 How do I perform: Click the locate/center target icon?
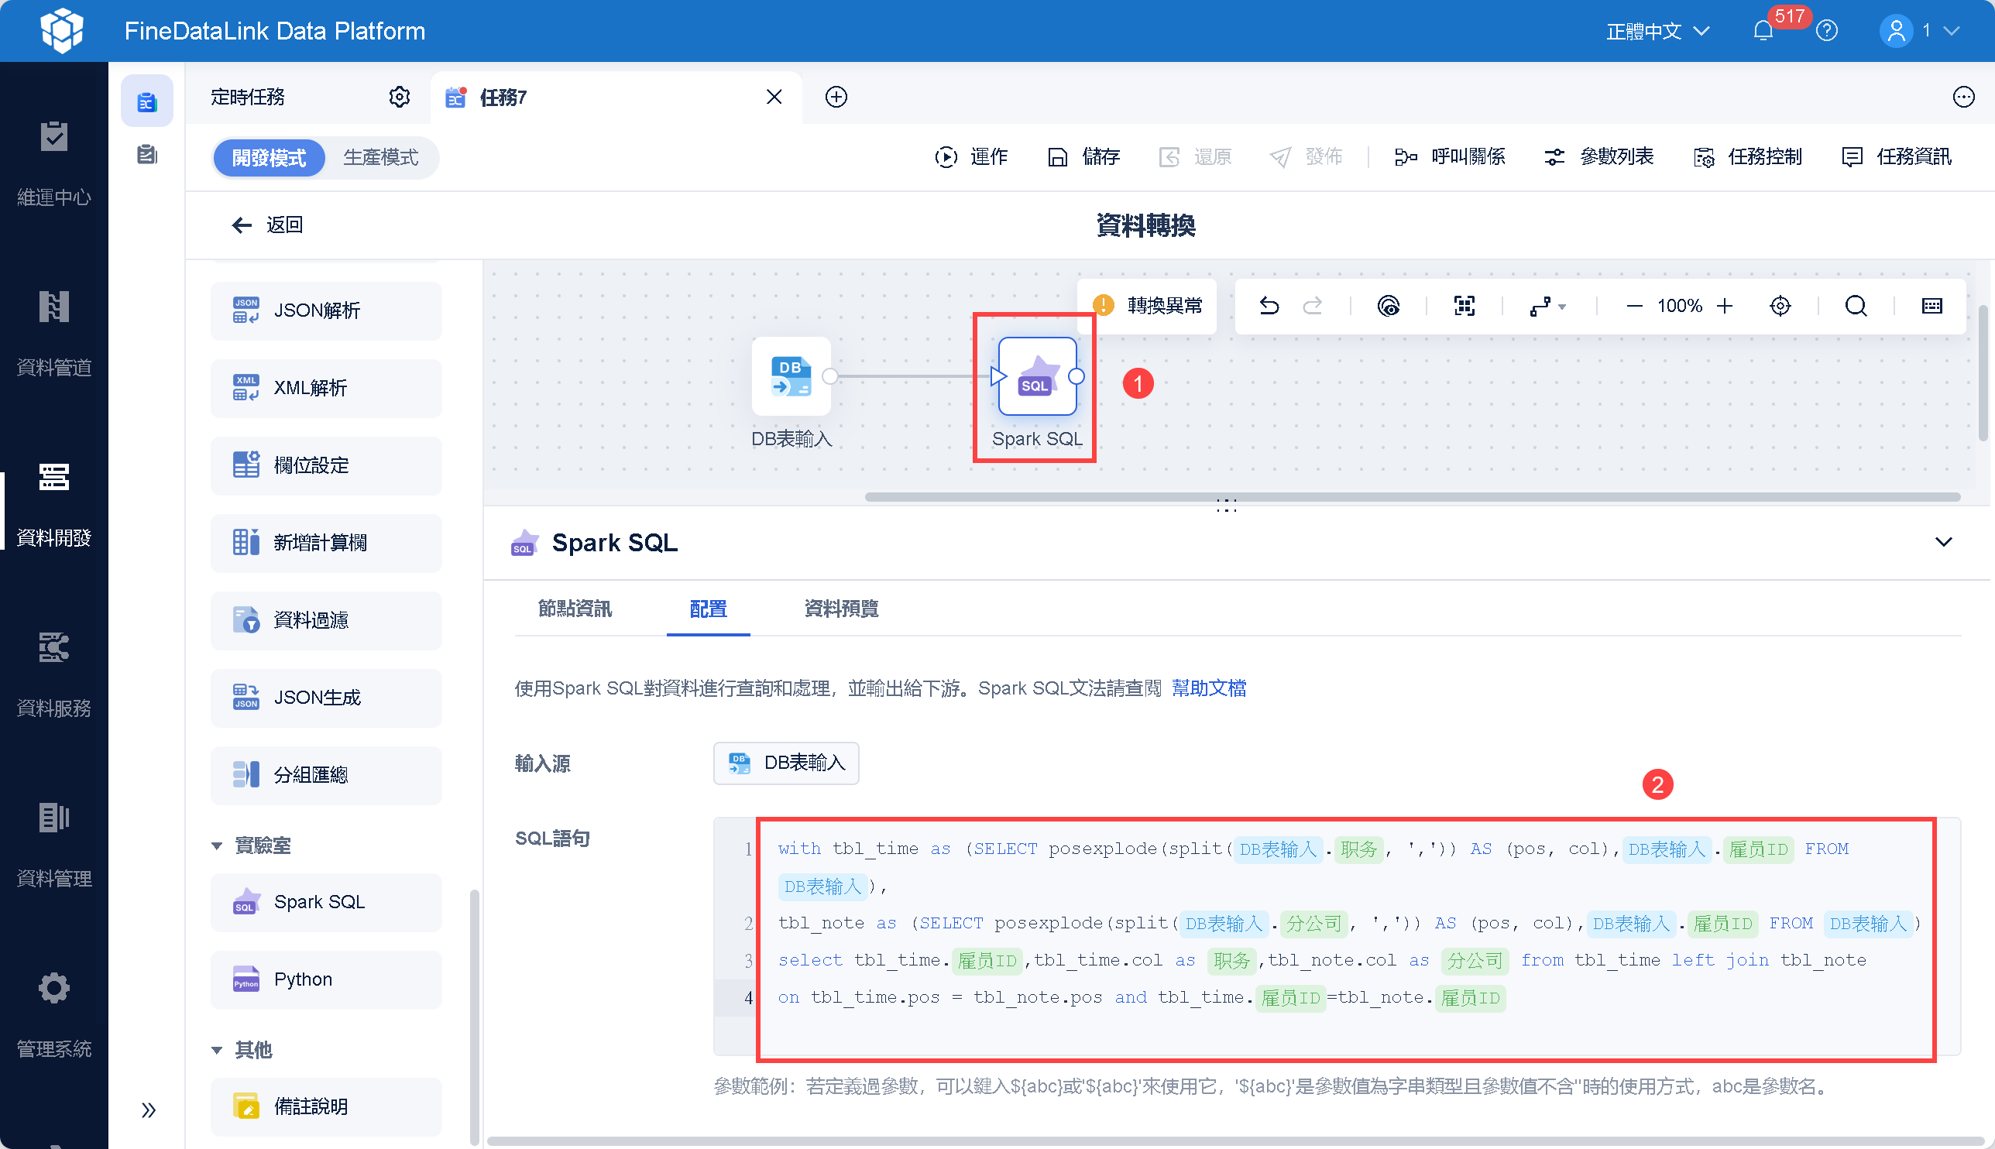point(1780,305)
